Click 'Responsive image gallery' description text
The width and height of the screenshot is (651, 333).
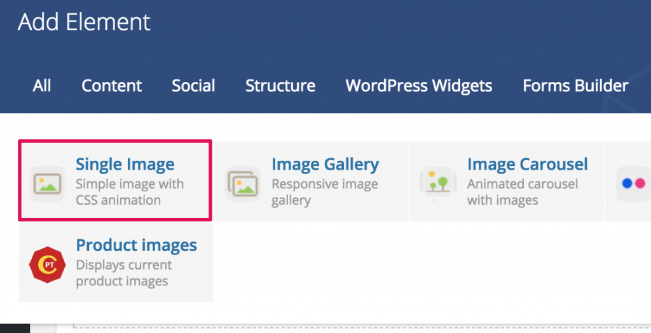click(325, 192)
